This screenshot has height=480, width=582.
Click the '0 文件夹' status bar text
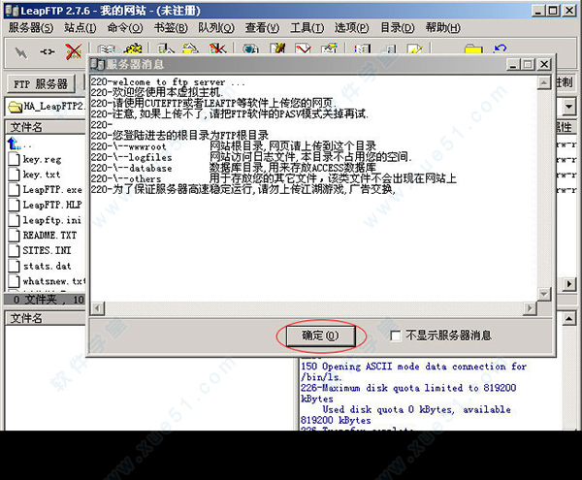[x=35, y=300]
